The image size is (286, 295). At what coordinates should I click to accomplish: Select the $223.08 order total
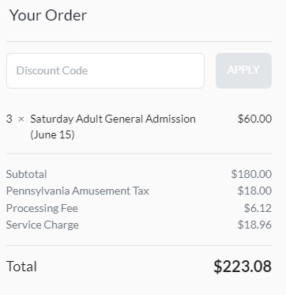[x=243, y=267]
